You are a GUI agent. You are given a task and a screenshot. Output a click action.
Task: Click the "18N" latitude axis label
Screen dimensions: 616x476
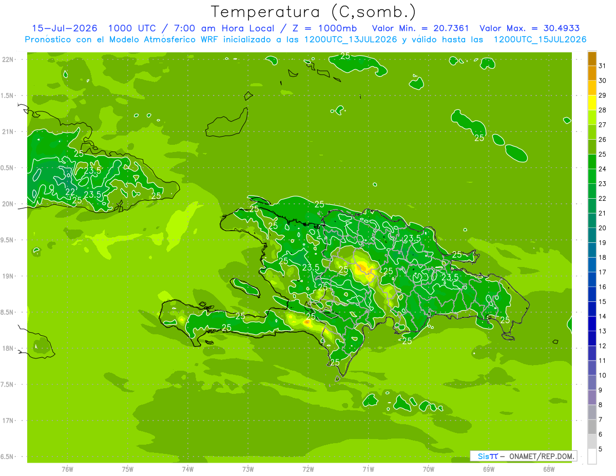(x=9, y=348)
